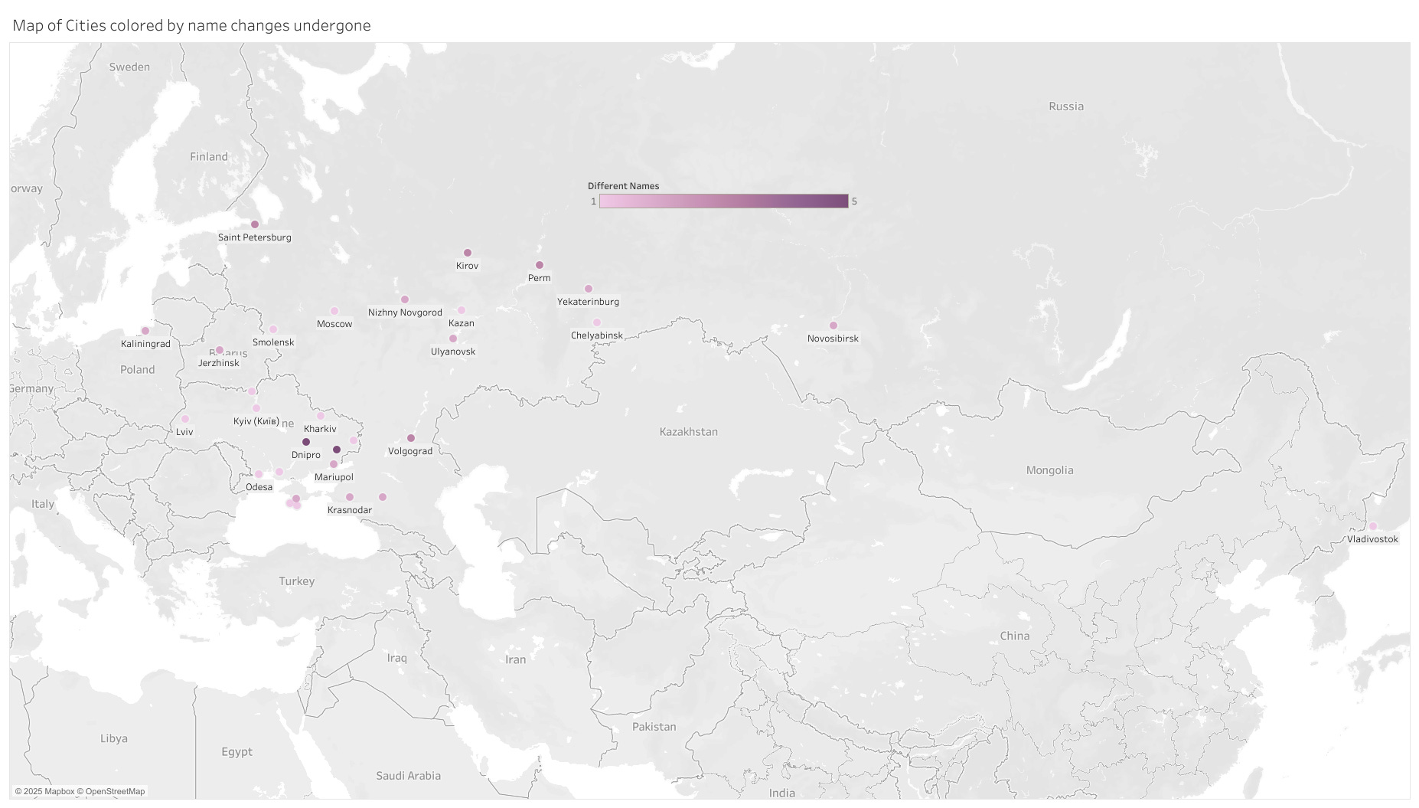1419x808 pixels.
Task: Click the Chelyabinsk city marker
Action: 597,322
